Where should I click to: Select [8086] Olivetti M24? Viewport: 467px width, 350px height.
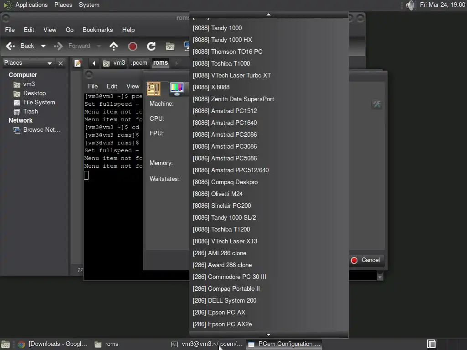pos(269,194)
